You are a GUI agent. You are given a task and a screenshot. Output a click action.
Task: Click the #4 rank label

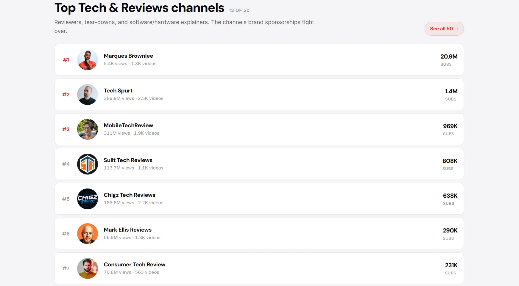66,164
